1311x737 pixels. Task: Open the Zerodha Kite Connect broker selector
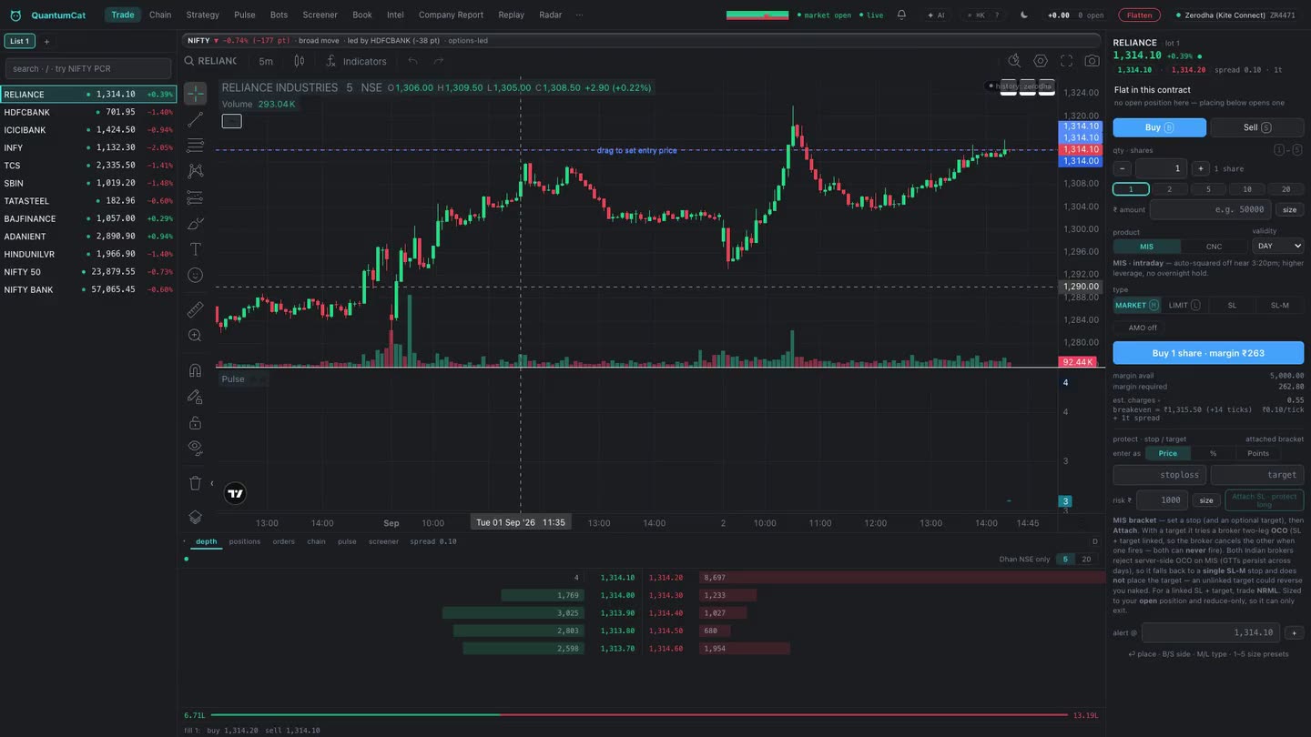click(x=1235, y=15)
